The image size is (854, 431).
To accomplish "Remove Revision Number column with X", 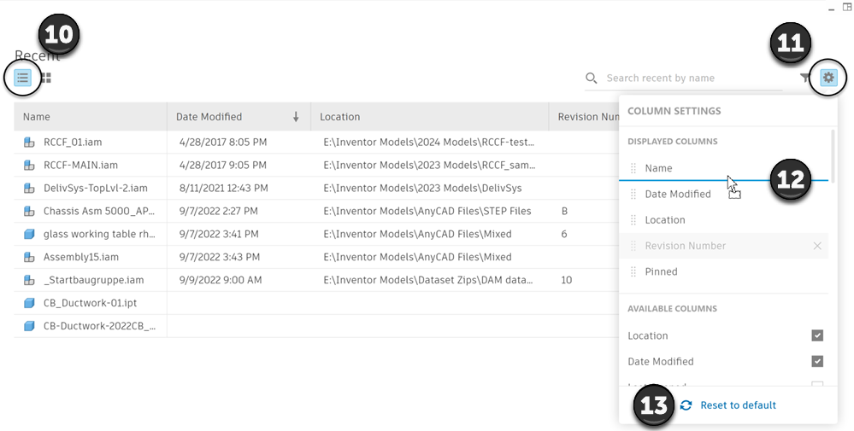I will coord(817,246).
